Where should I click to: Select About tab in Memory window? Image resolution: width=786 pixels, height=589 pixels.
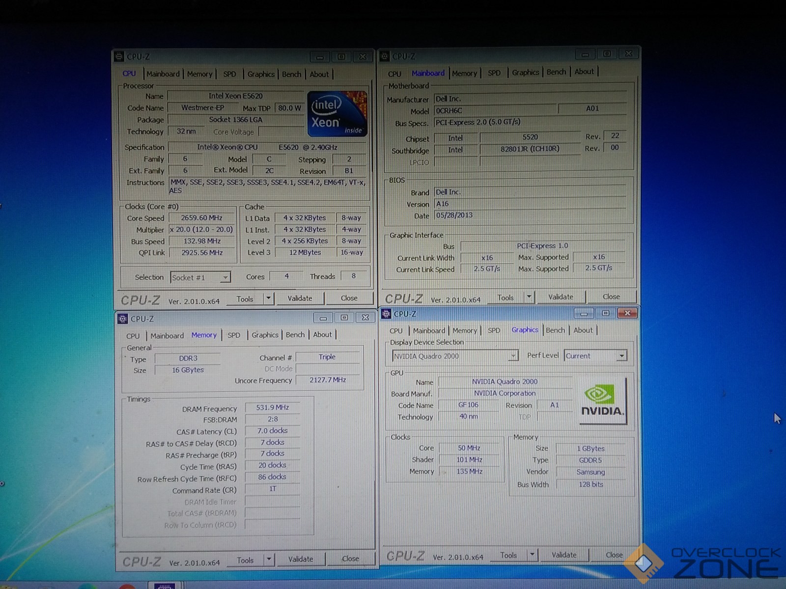(322, 334)
